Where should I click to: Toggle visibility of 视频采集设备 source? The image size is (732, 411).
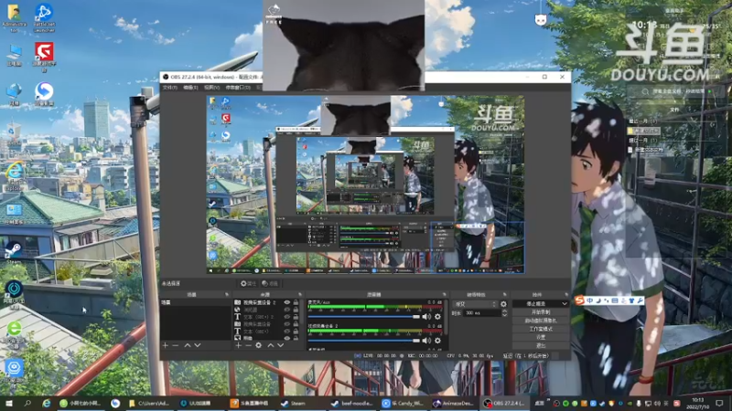tap(287, 324)
